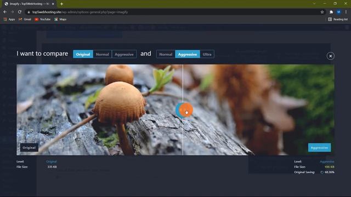Click the 335 KB file size value
This screenshot has width=351, height=197.
[x=52, y=167]
